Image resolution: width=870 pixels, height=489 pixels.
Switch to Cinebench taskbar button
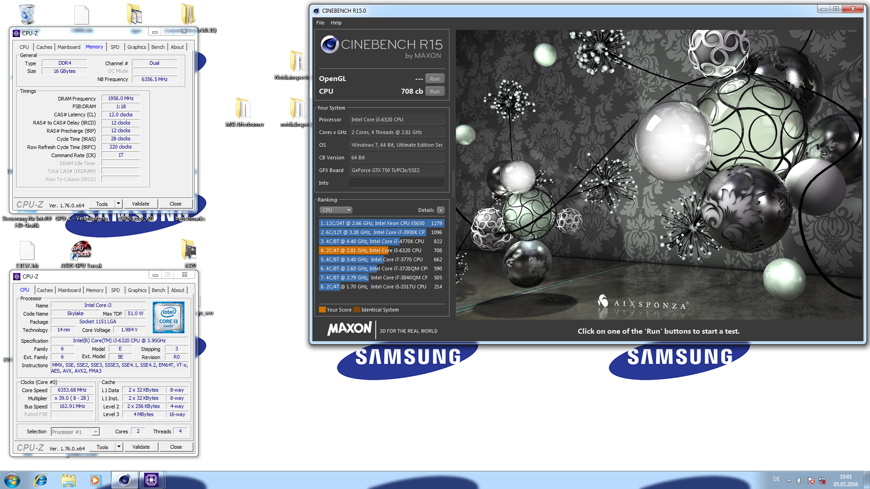[125, 480]
